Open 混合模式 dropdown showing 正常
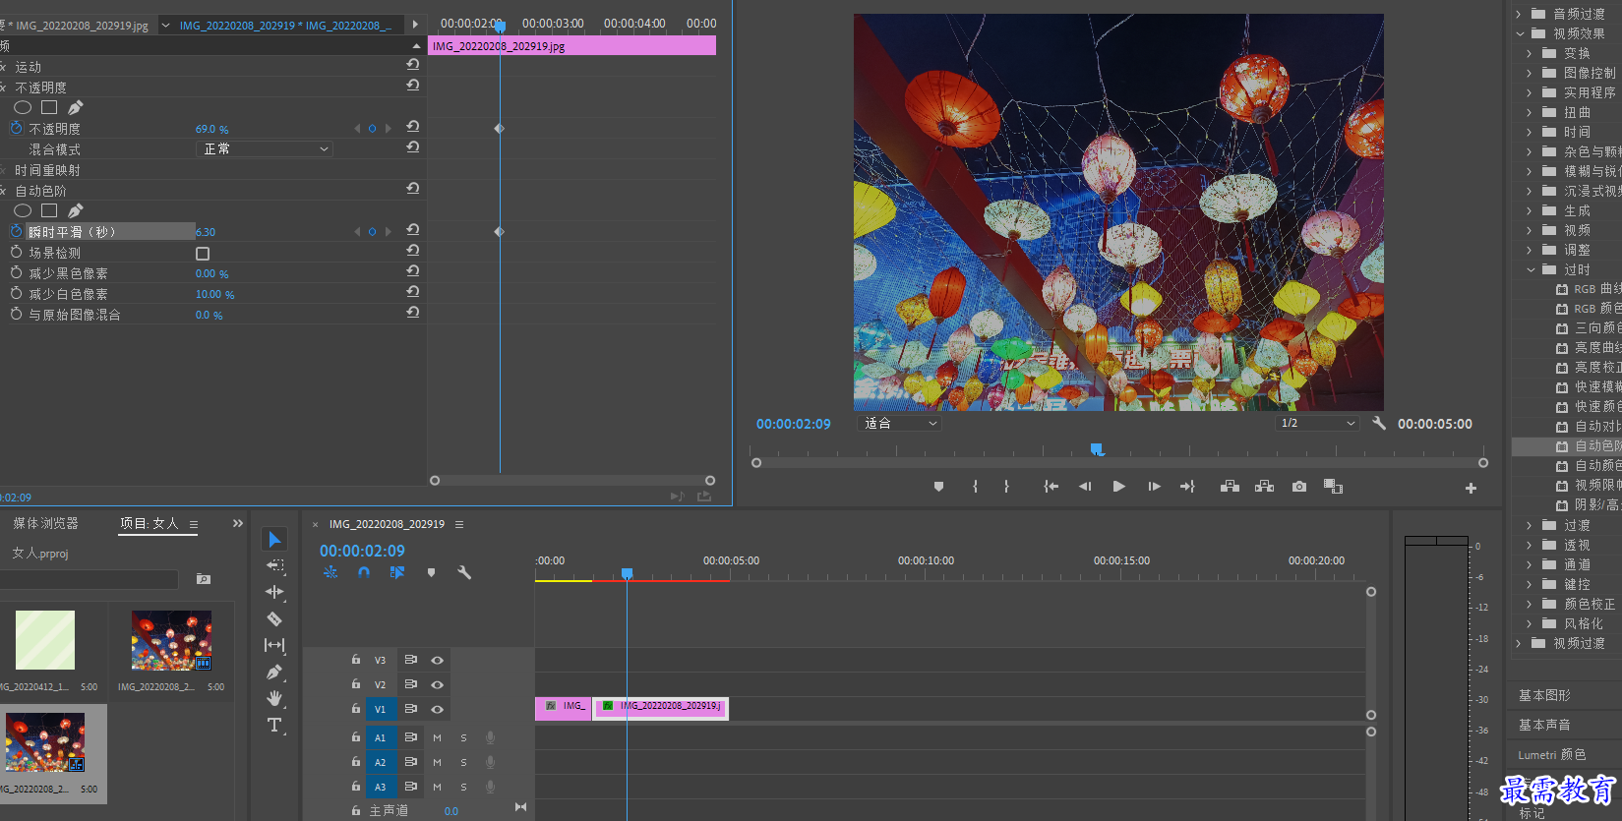Viewport: 1622px width, 821px height. (x=266, y=148)
